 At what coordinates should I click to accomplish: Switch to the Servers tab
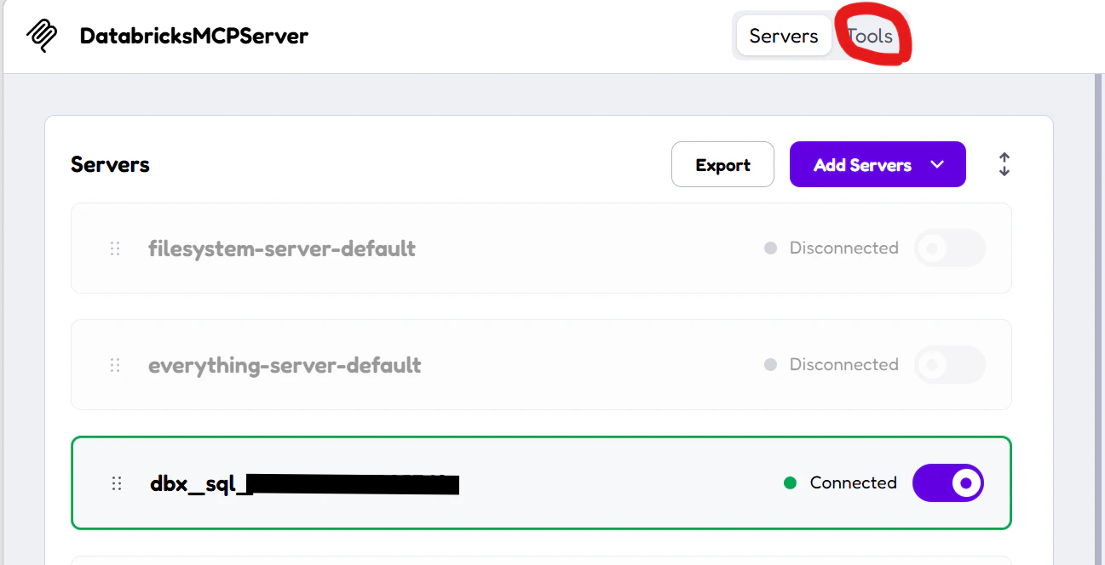click(784, 36)
